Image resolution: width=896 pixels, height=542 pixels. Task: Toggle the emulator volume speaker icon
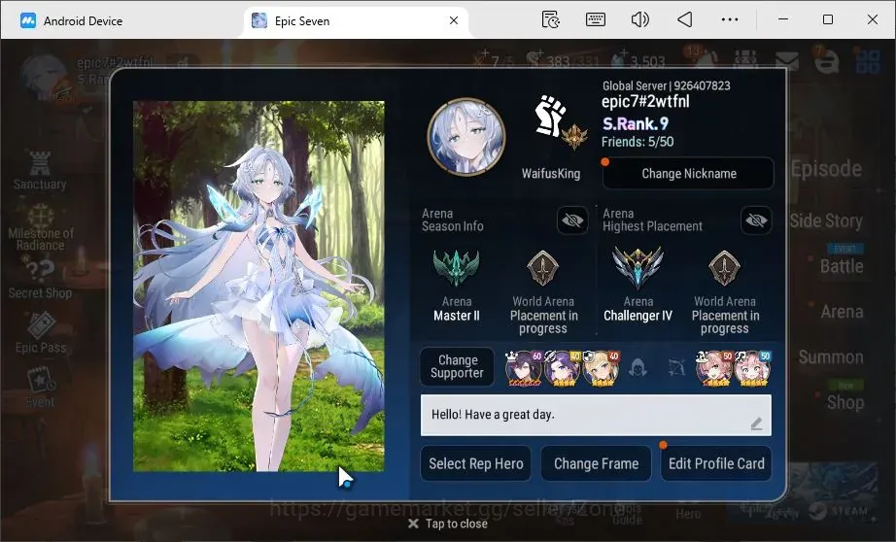(640, 20)
